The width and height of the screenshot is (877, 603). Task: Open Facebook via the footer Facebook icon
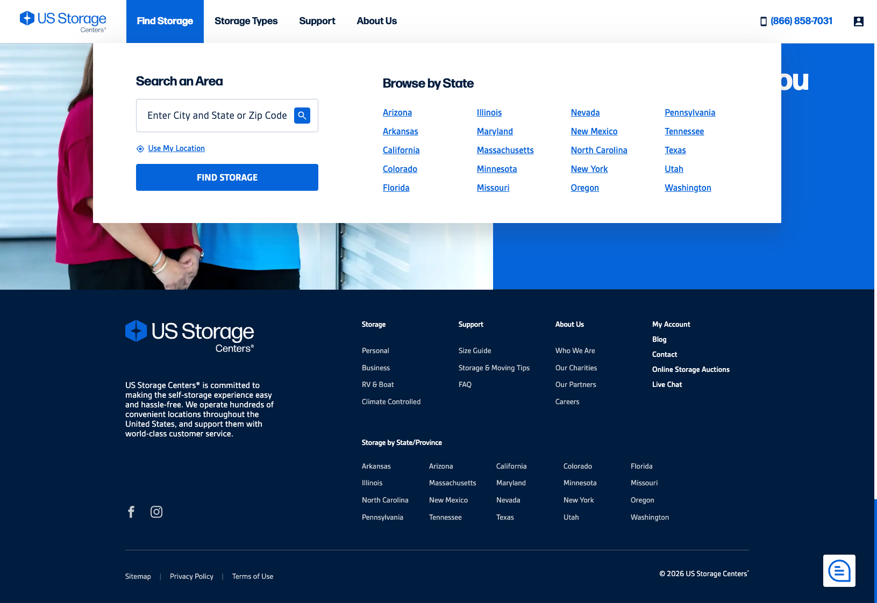coord(131,512)
